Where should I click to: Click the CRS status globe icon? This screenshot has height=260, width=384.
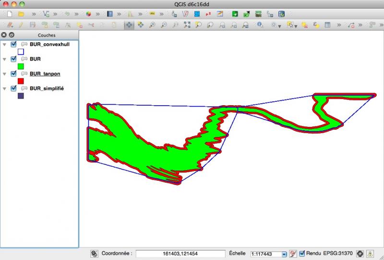coord(360,253)
